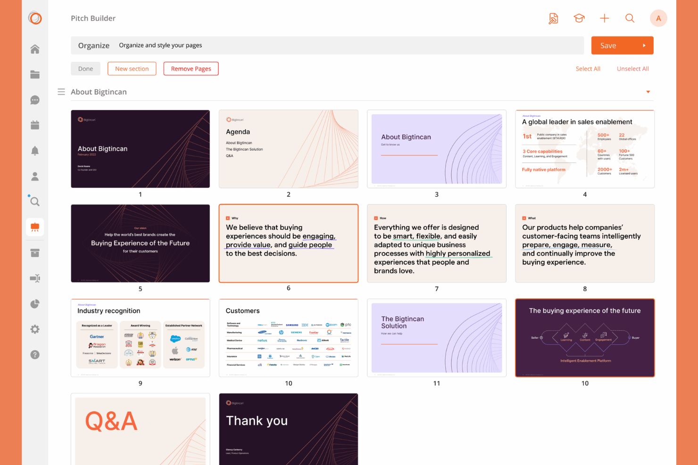Click the Save button label
This screenshot has height=465, width=698.
pyautogui.click(x=608, y=46)
